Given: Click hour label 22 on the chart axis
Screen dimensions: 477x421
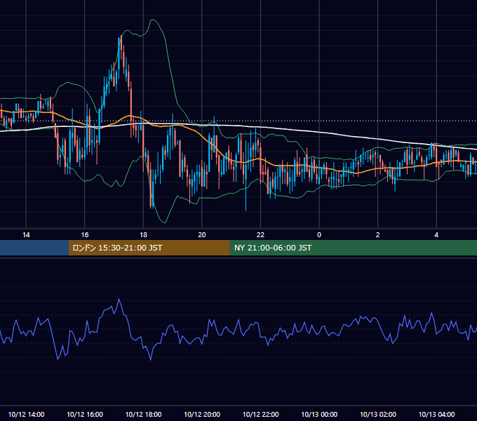Looking at the screenshot, I should [260, 235].
